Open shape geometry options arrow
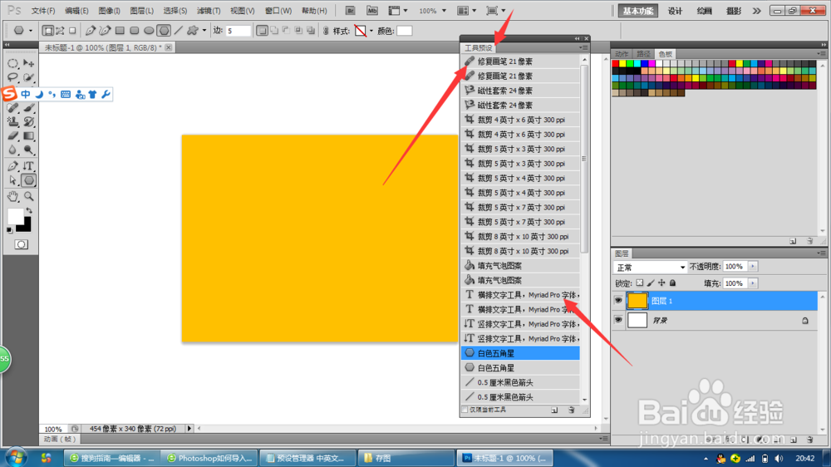The image size is (831, 467). pyautogui.click(x=204, y=31)
